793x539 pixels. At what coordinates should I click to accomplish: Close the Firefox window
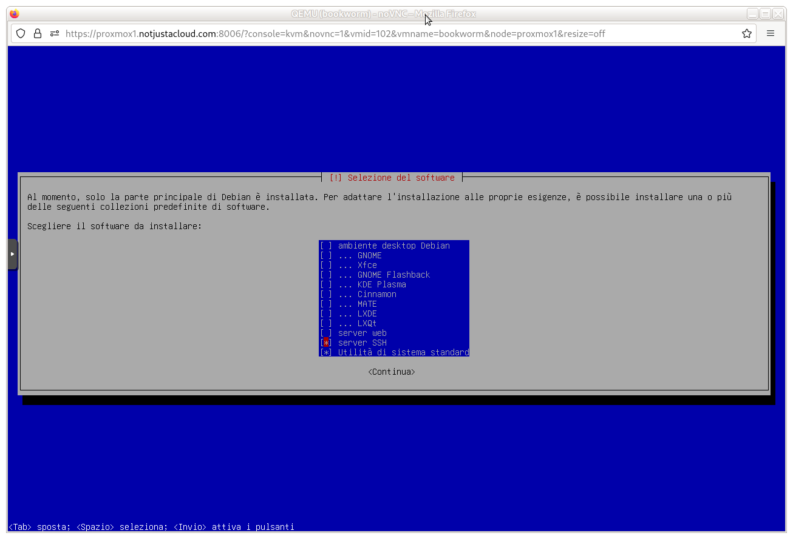778,13
